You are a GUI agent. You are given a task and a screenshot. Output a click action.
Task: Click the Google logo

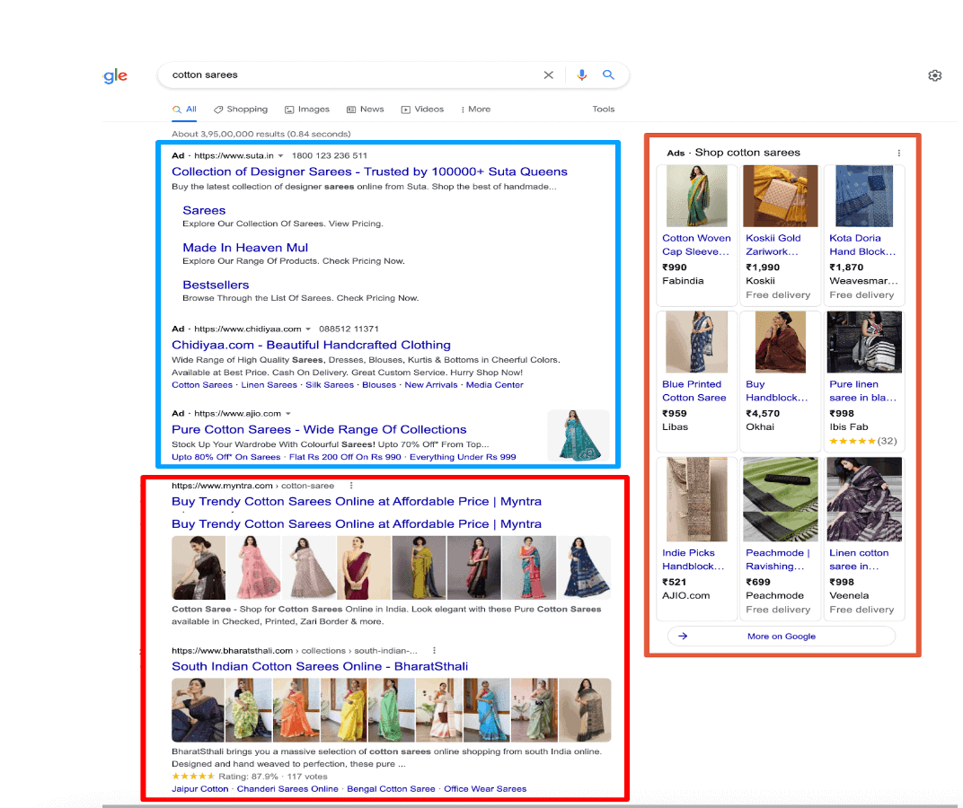pos(116,75)
